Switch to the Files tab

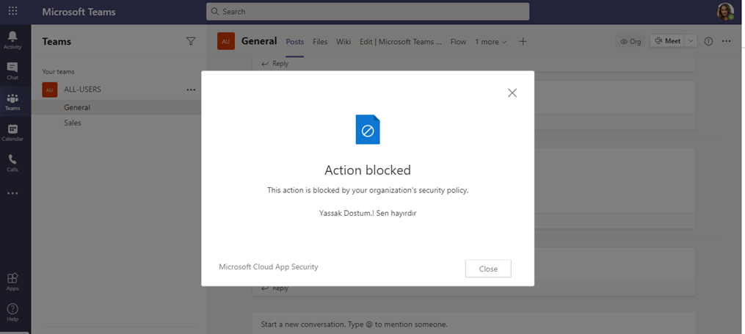click(320, 42)
